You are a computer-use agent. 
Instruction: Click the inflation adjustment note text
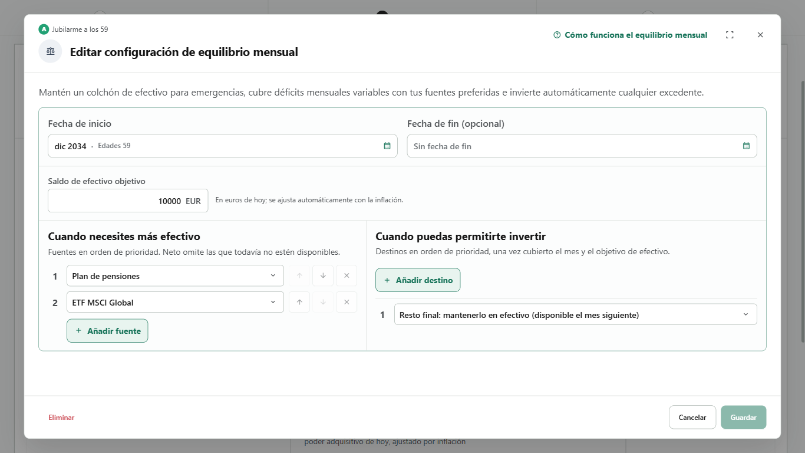click(309, 200)
